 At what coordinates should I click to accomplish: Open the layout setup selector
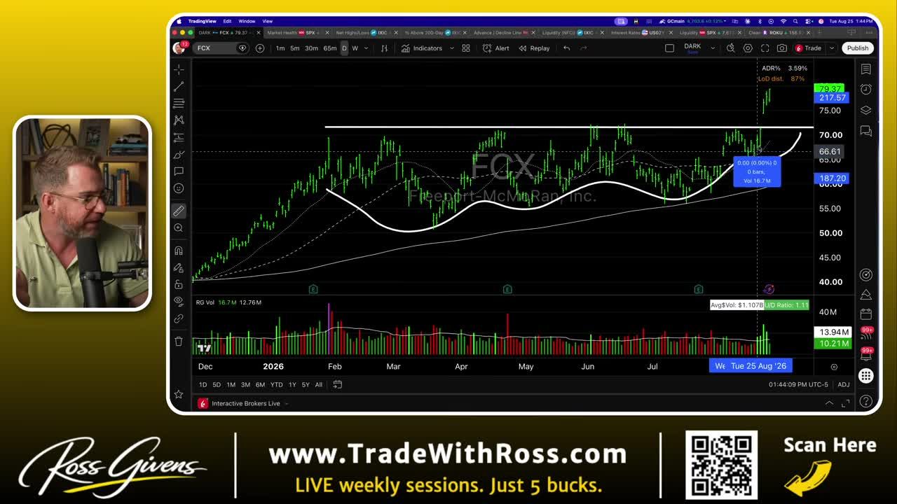669,48
